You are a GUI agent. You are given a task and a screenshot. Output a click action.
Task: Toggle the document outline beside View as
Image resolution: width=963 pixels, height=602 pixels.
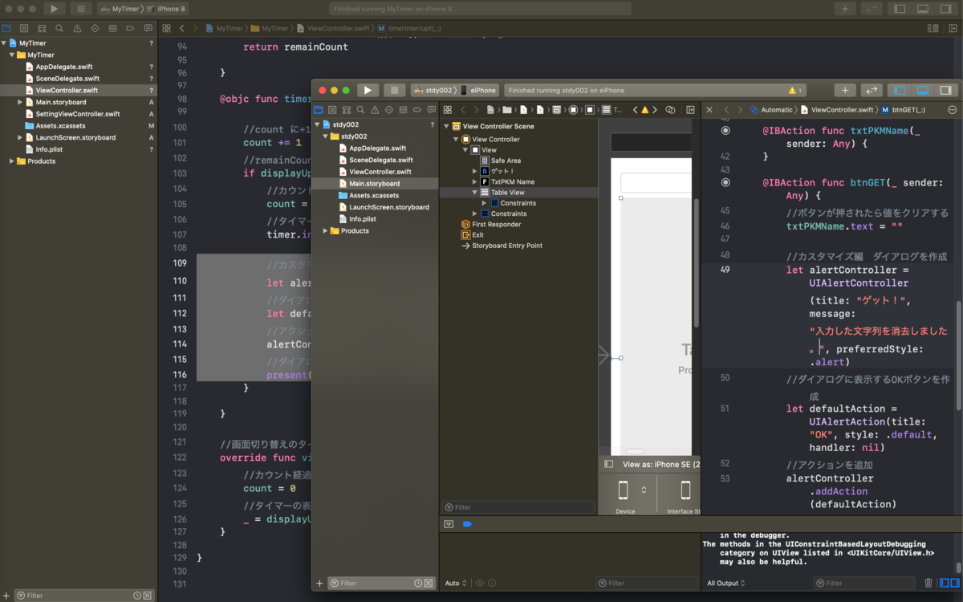tap(608, 464)
